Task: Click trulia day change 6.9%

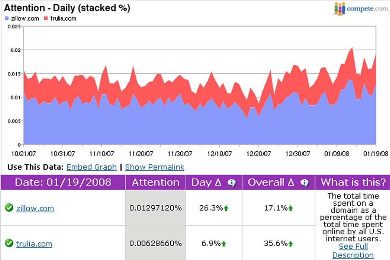Action: [x=211, y=243]
